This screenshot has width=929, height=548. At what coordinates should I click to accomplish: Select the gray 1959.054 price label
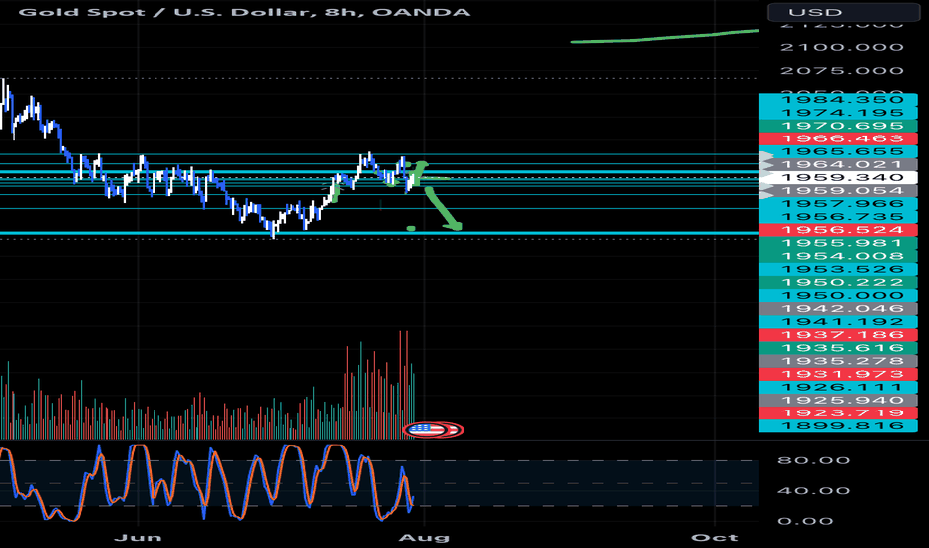837,190
